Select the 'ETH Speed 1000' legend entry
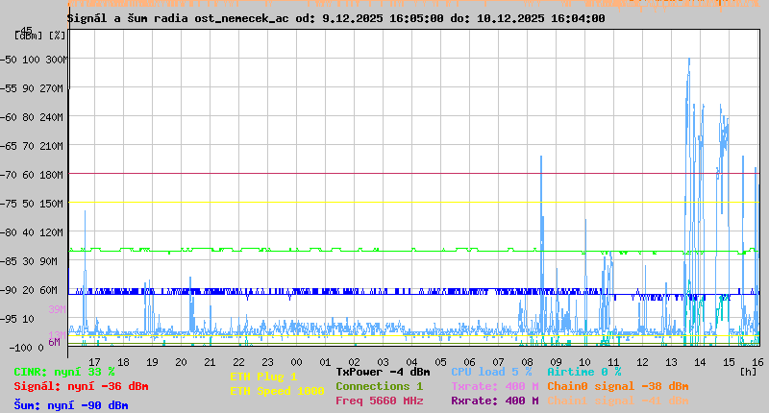769x413 pixels. (277, 391)
